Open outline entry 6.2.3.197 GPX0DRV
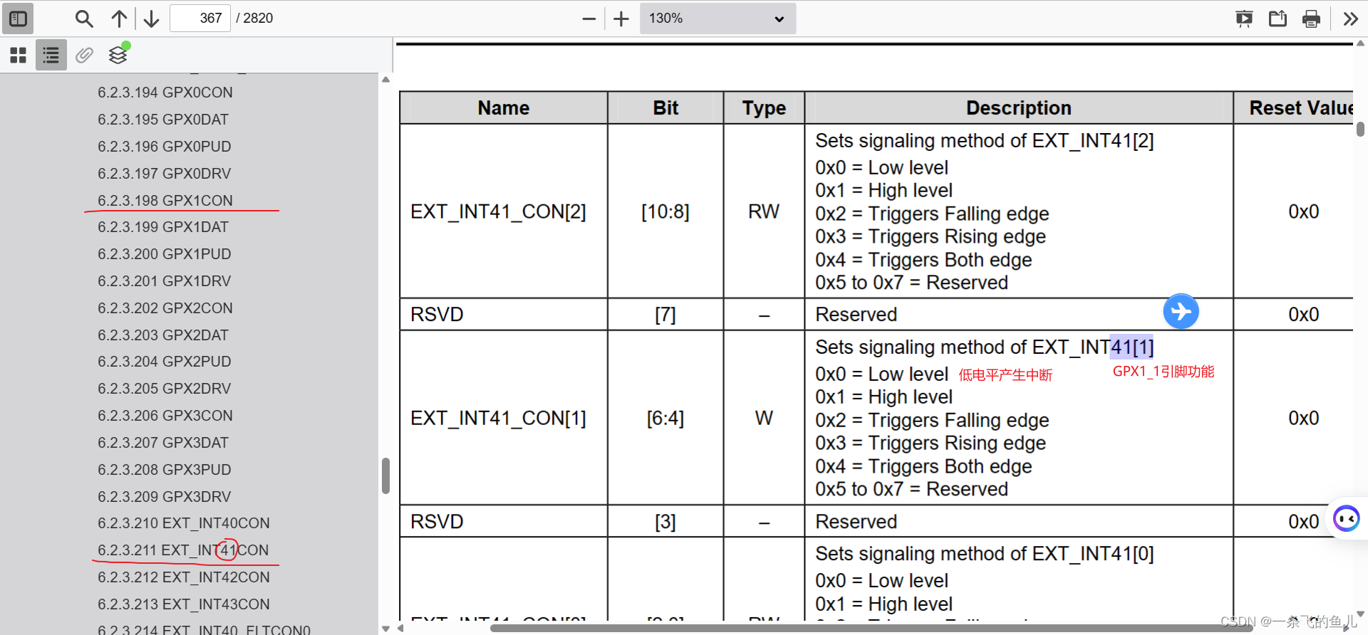This screenshot has width=1368, height=635. click(x=165, y=174)
